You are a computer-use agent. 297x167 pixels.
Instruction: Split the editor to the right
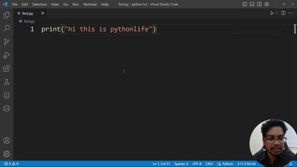[x=284, y=13]
